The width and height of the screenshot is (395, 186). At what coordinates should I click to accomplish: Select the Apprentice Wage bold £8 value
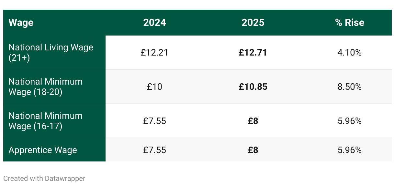point(253,150)
